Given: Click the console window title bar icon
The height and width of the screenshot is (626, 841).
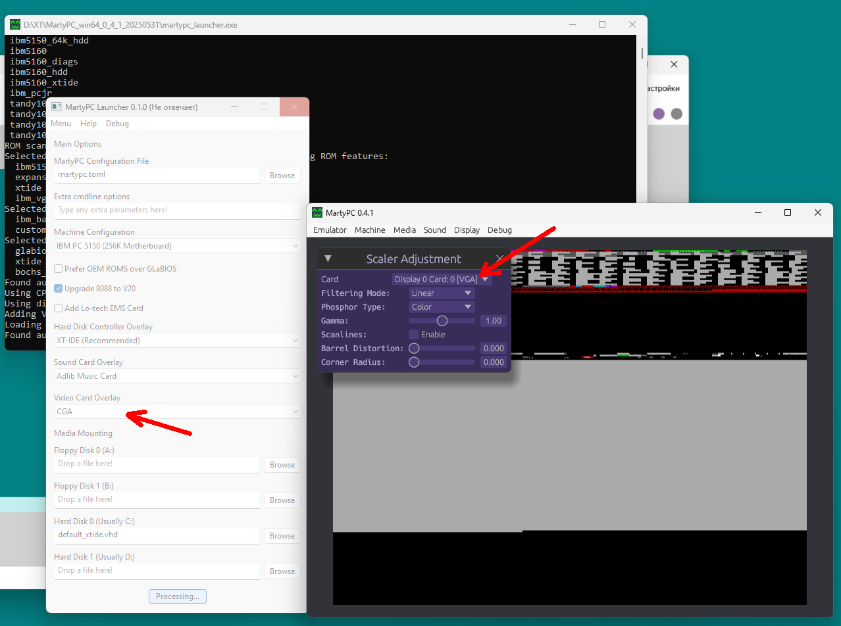Looking at the screenshot, I should point(15,25).
